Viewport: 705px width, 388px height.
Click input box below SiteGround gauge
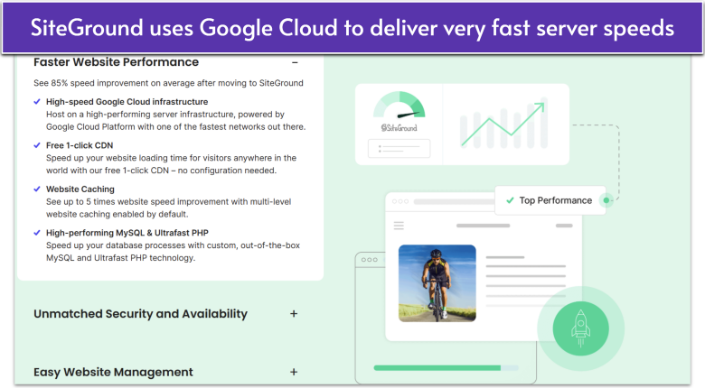[x=399, y=148]
